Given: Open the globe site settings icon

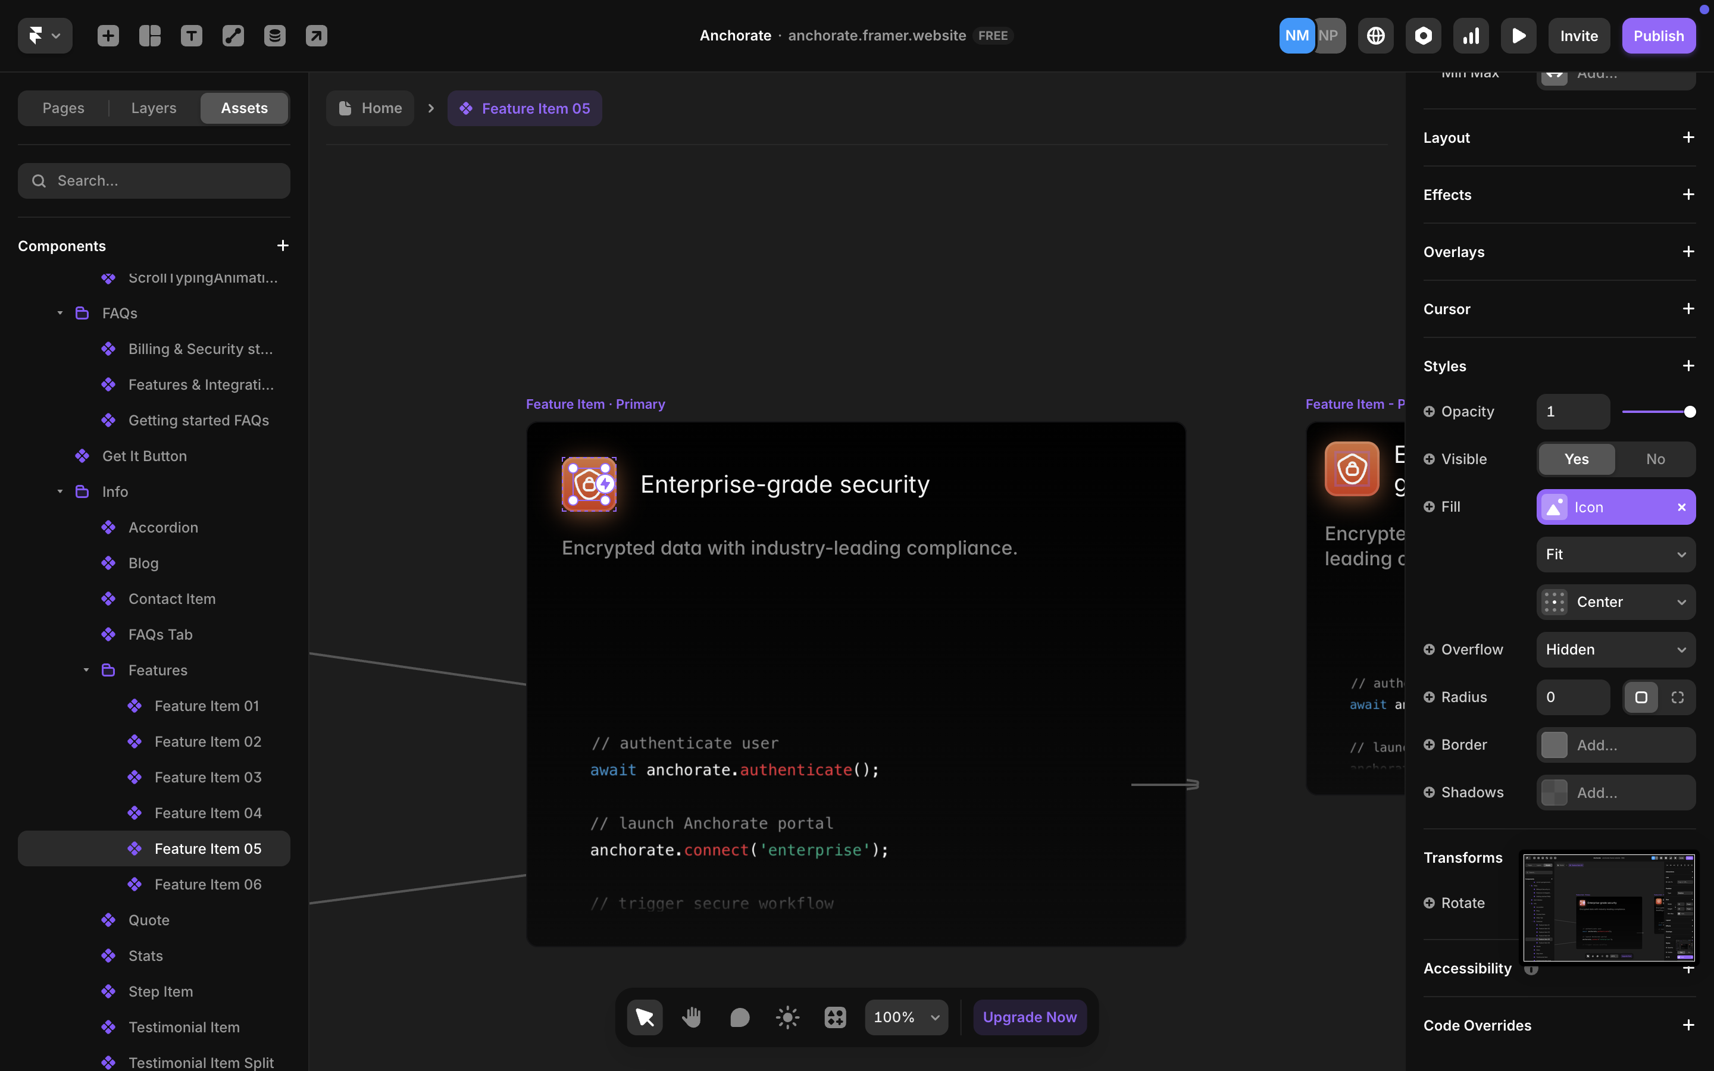Looking at the screenshot, I should pyautogui.click(x=1375, y=36).
